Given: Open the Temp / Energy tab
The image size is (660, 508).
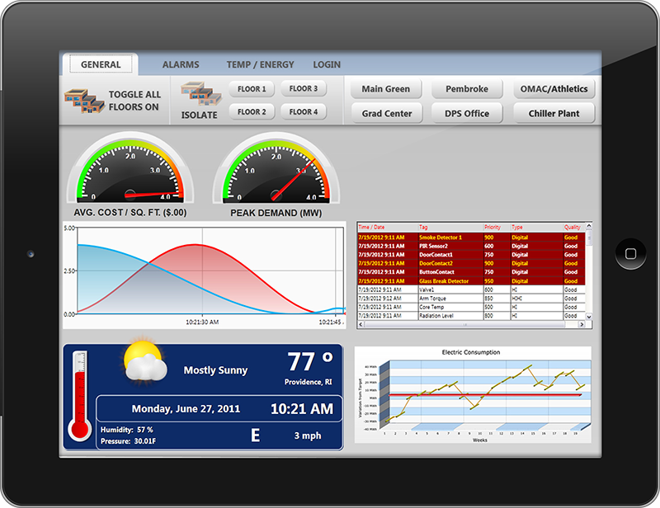Looking at the screenshot, I should click(x=260, y=64).
